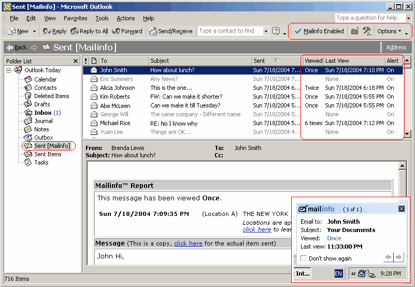Sort by the importance exclamation column
The height and width of the screenshot is (287, 415).
[86, 61]
